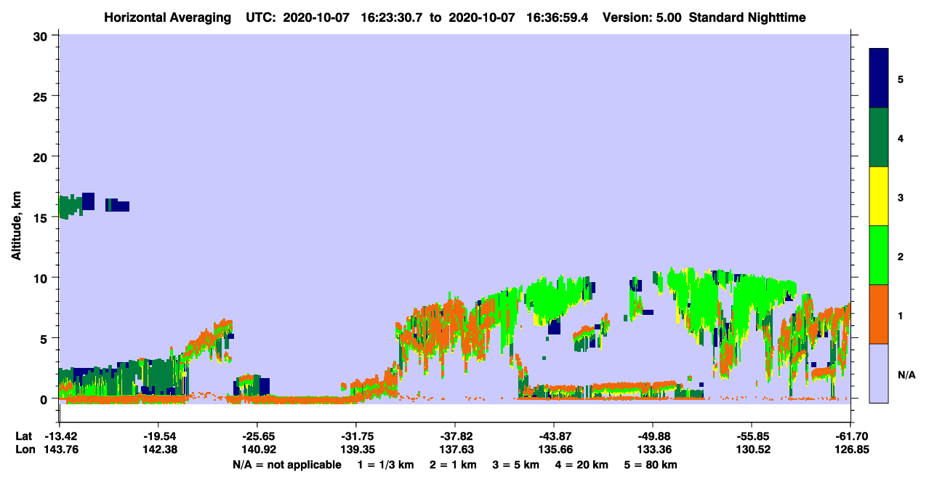Click longitude value 139.35

pos(357,449)
